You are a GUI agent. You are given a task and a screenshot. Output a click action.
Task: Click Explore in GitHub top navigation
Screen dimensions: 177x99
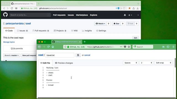tap(93, 15)
